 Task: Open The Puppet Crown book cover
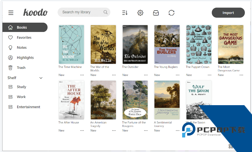tap(199, 44)
